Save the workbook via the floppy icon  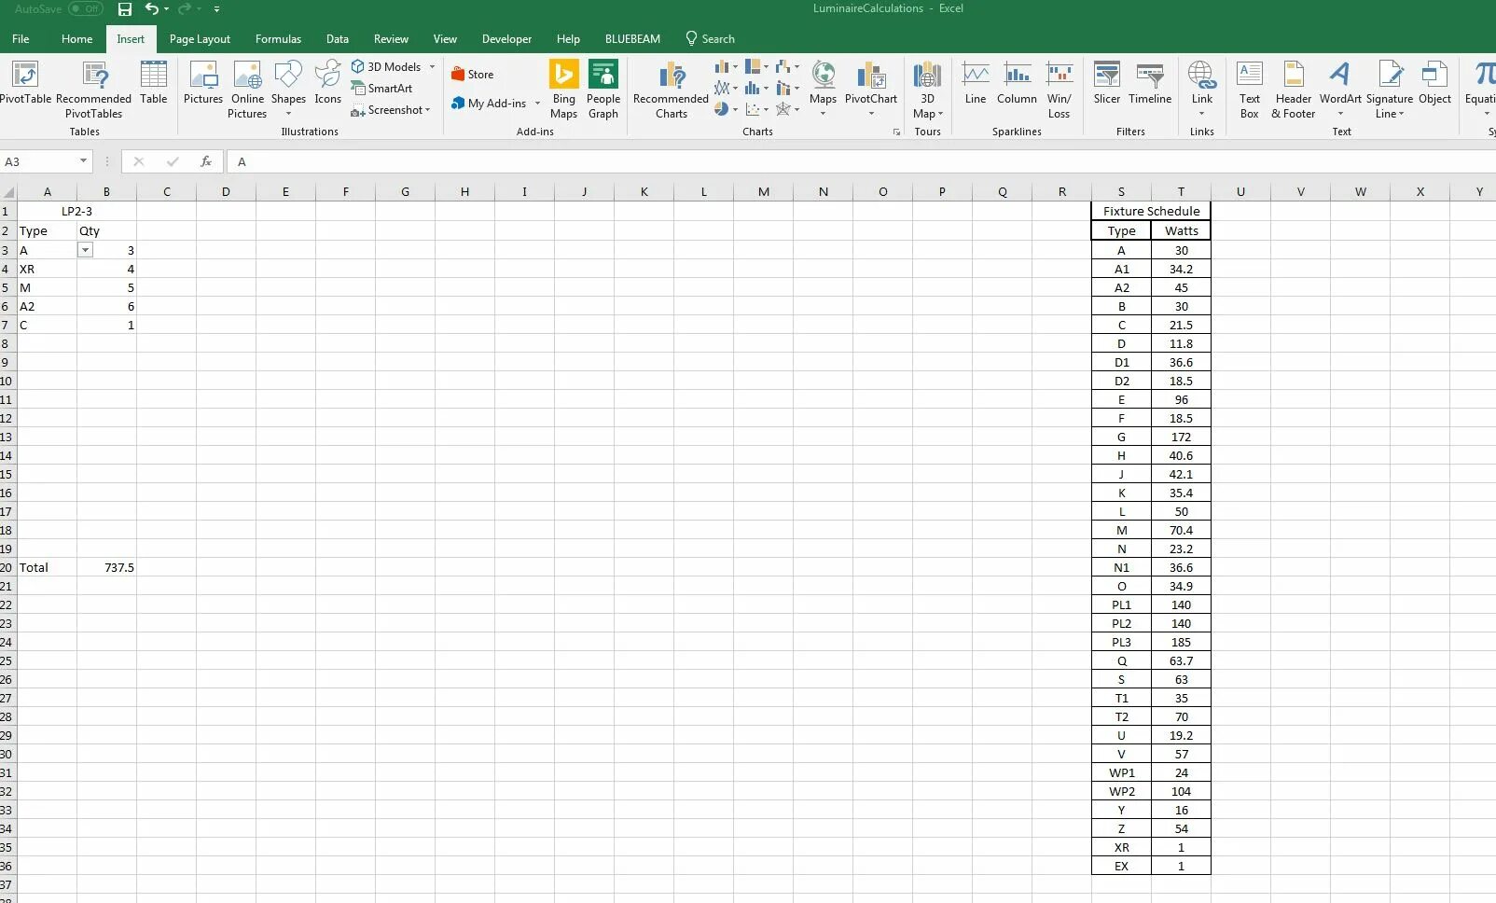coord(125,9)
